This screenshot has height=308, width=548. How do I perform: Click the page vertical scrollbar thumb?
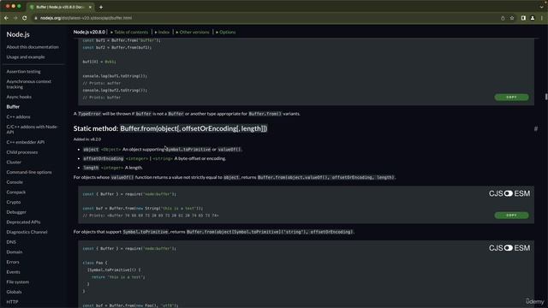(546, 97)
